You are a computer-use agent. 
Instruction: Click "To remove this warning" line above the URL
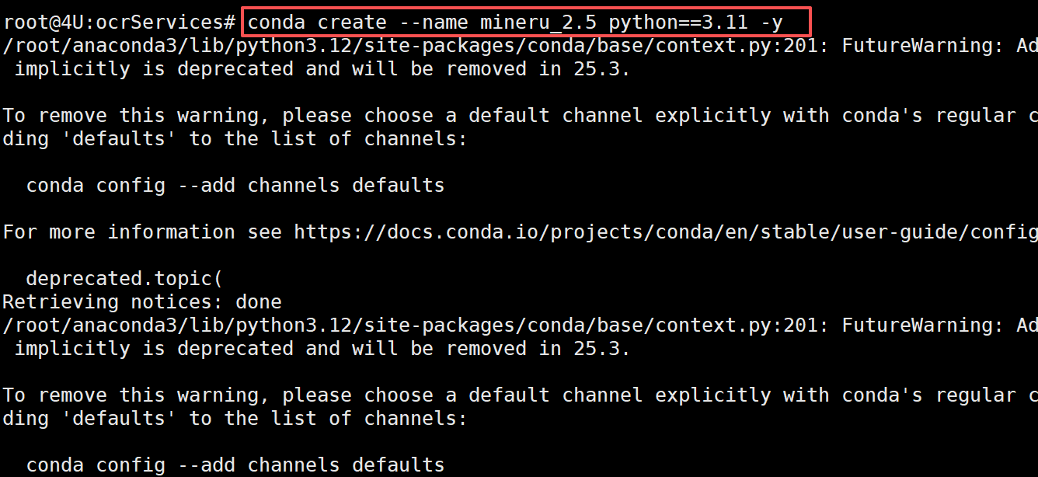tap(520, 115)
